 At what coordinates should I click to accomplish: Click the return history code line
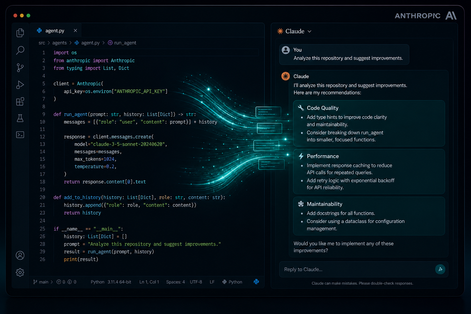pyautogui.click(x=82, y=213)
